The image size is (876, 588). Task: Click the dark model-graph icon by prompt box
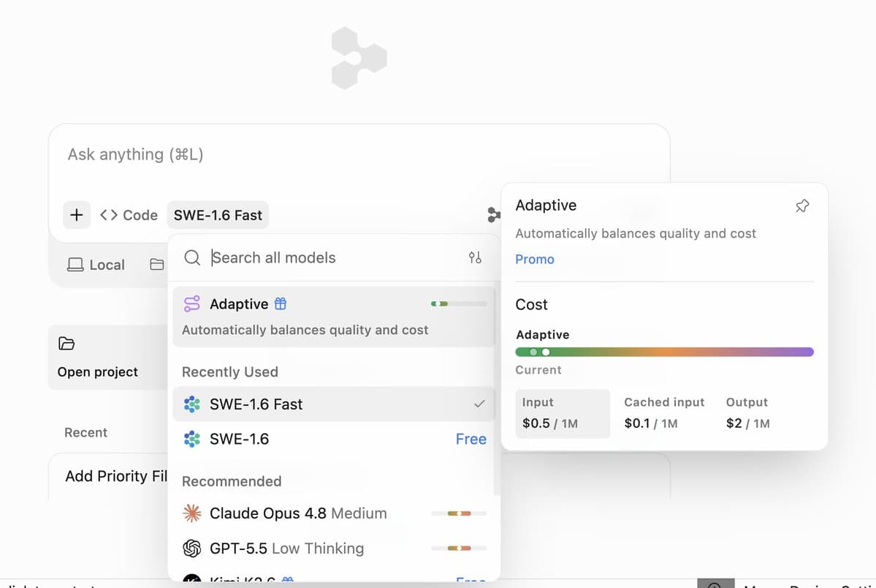point(493,215)
